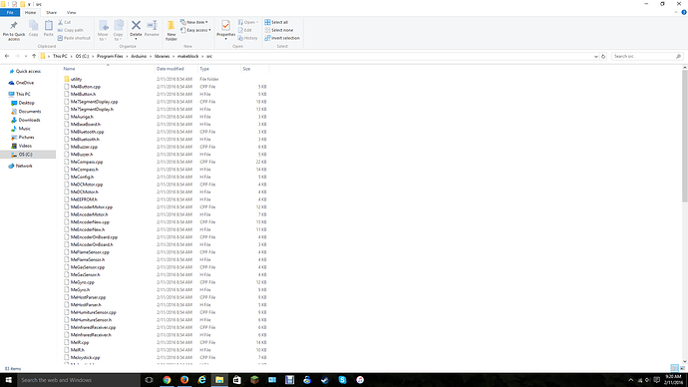Viewport: 688px width, 387px height.
Task: Switch to large icons view toggle
Action: pyautogui.click(x=682, y=368)
